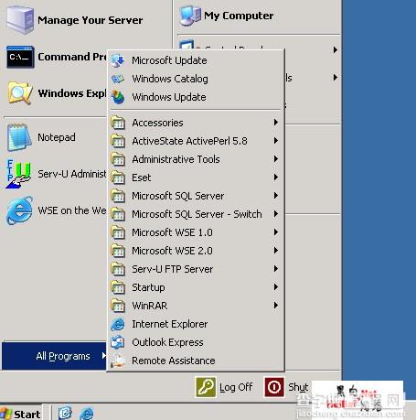Select WinRAR program group
Viewport: 416px width, 420px height.
(196, 306)
